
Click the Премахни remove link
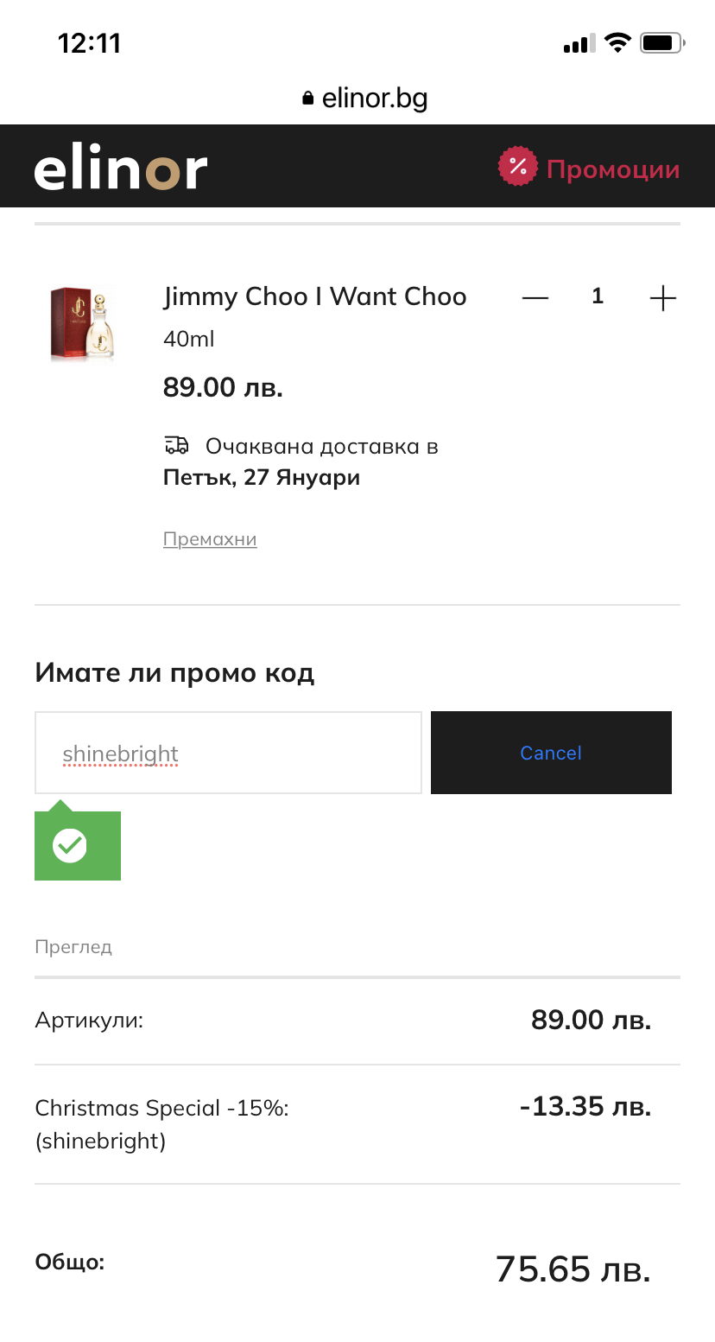point(210,539)
